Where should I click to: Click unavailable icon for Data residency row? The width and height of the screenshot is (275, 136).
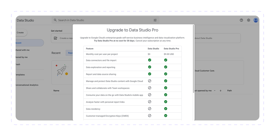point(150,108)
